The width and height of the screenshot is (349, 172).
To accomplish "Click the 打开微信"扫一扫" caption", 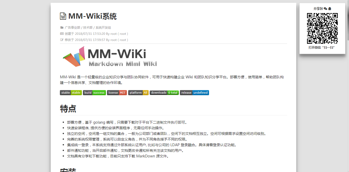I will pyautogui.click(x=322, y=47).
